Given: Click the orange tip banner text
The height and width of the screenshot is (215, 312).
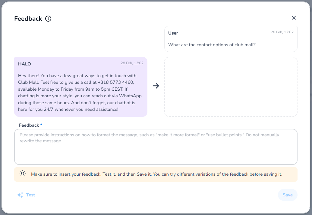Looking at the screenshot, I should pyautogui.click(x=156, y=174).
